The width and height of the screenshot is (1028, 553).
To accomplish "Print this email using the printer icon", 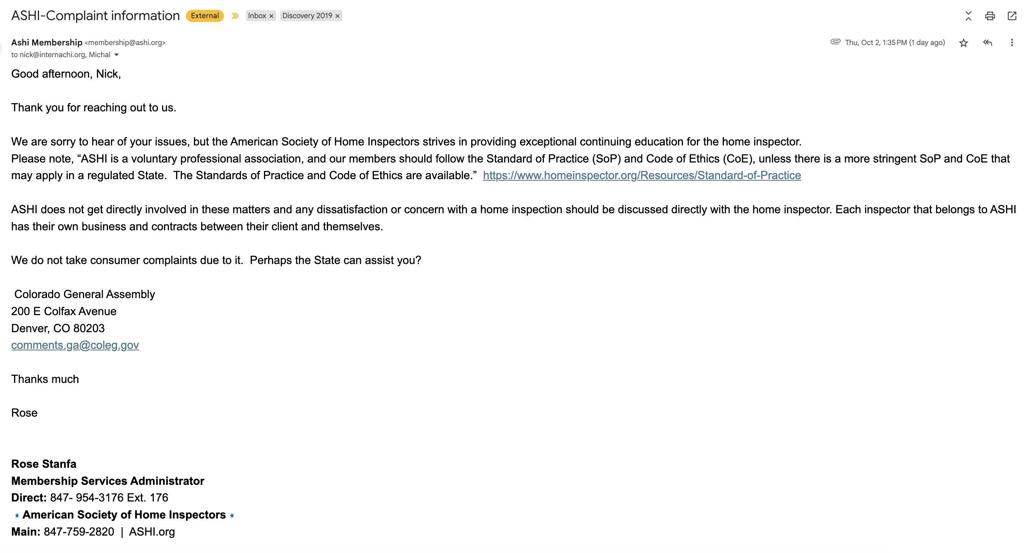I will click(x=990, y=16).
